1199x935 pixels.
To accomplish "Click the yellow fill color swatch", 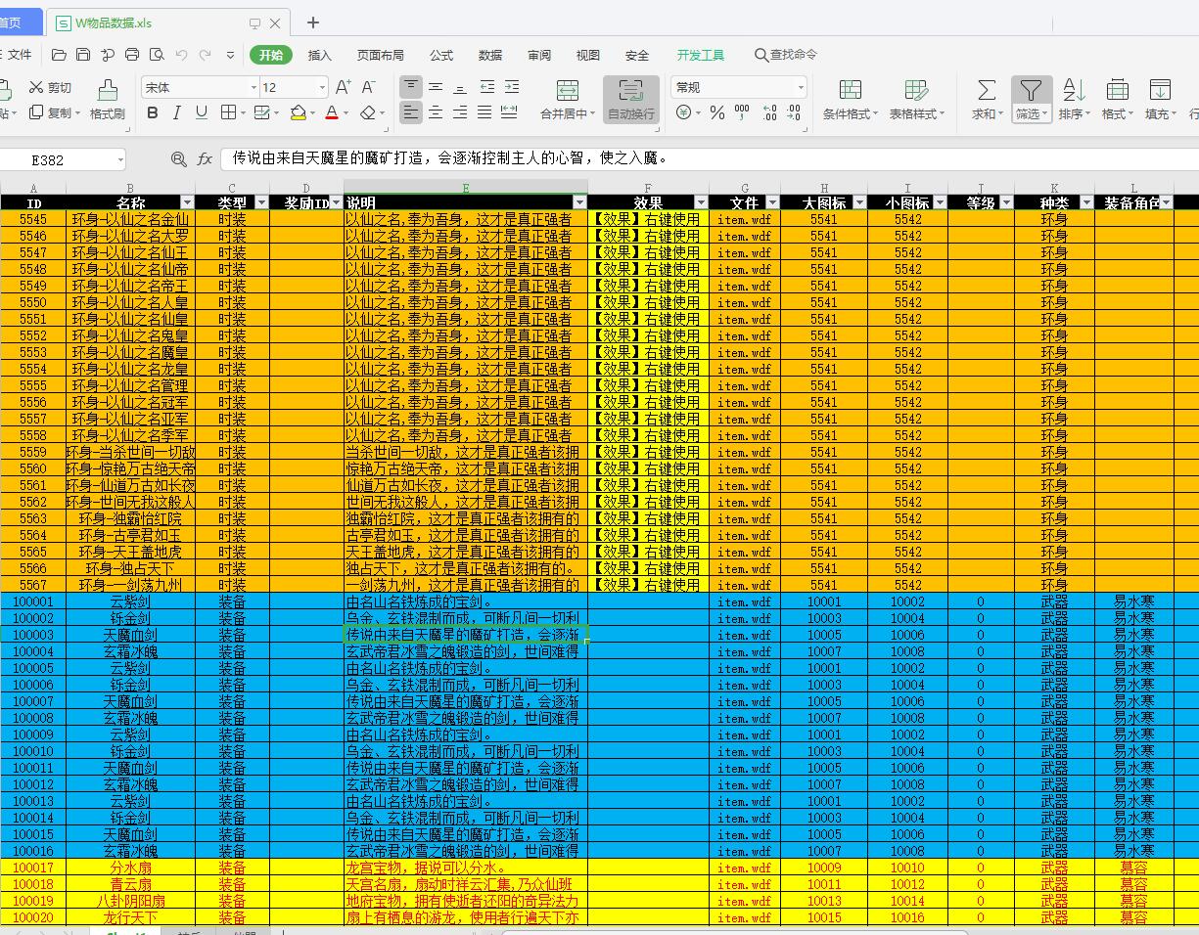I will [x=299, y=113].
